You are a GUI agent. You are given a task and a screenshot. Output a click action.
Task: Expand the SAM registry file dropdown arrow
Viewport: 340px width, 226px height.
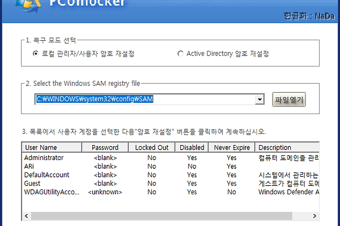(260, 99)
